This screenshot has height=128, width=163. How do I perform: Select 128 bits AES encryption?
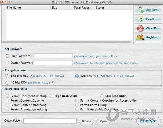[7, 76]
